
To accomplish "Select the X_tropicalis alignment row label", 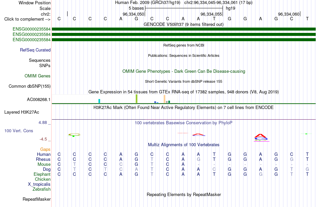I will [39, 184].
